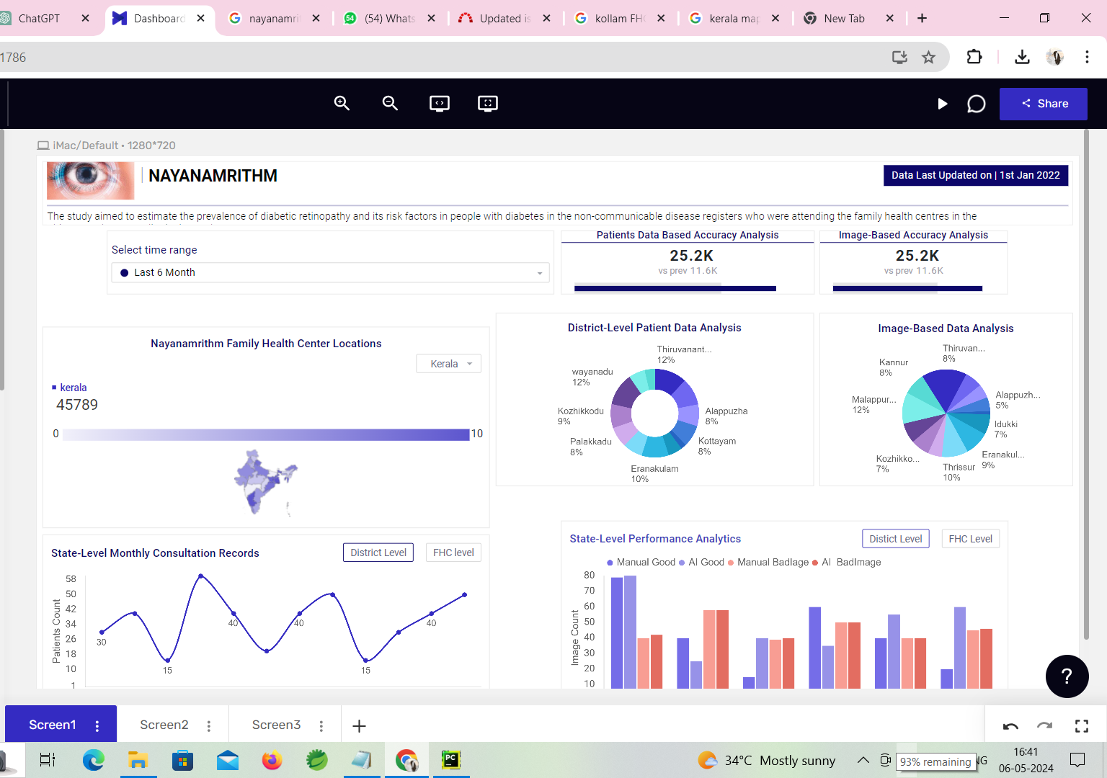Click the round question mark help button
The height and width of the screenshot is (778, 1107).
(x=1067, y=676)
